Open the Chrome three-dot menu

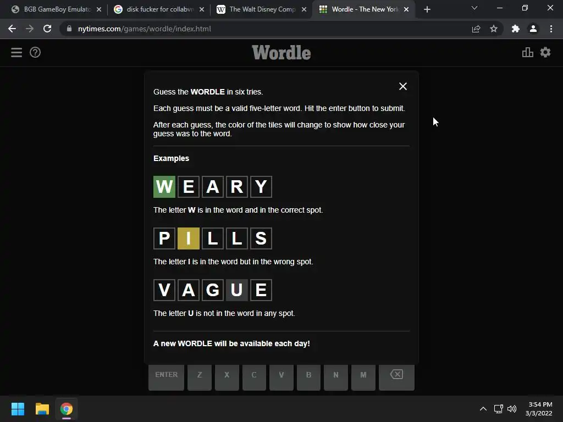coord(551,29)
